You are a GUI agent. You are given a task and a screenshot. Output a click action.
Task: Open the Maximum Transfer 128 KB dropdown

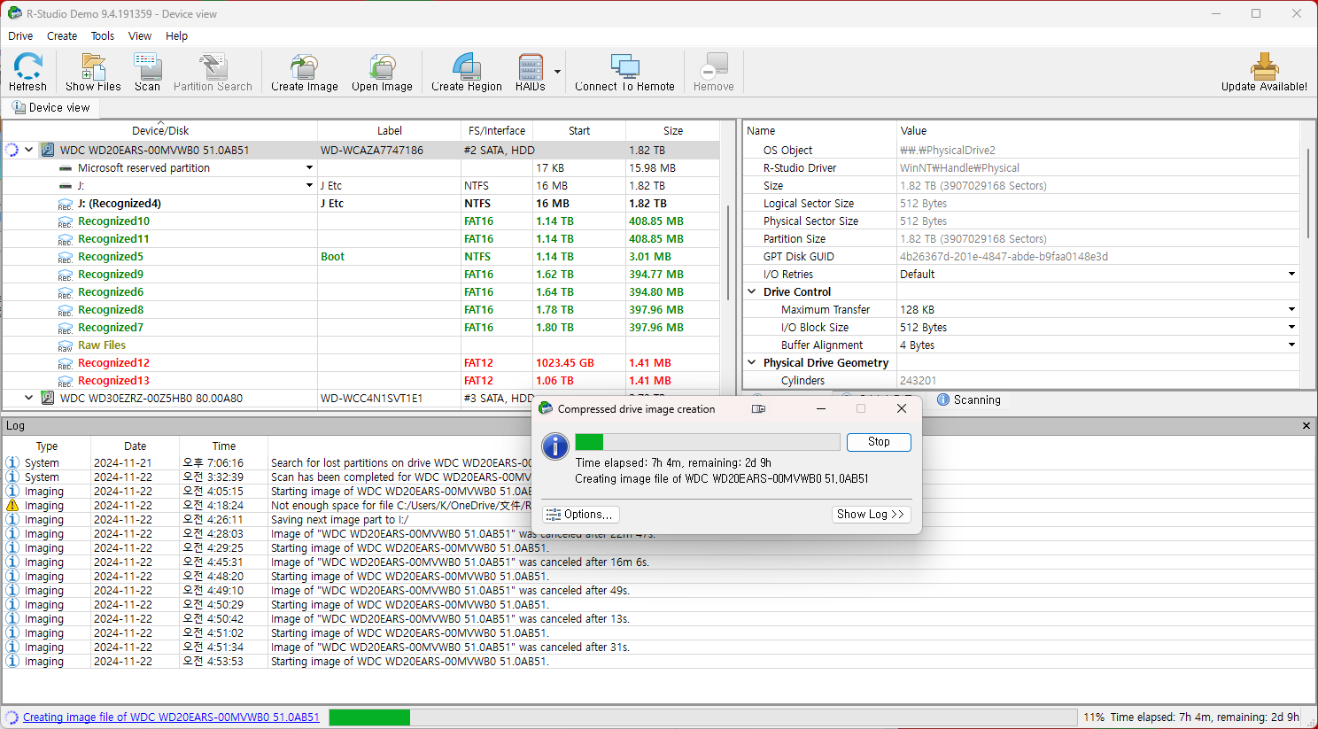1291,309
